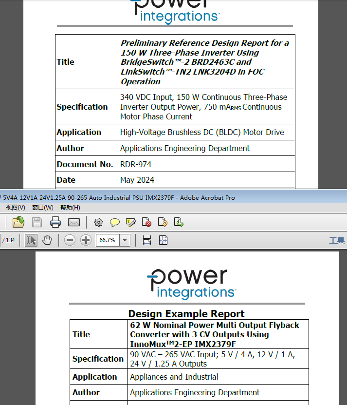Image resolution: width=347 pixels, height=405 pixels.
Task: Click 'Document No.' label in upper table
Action: pyautogui.click(x=85, y=164)
